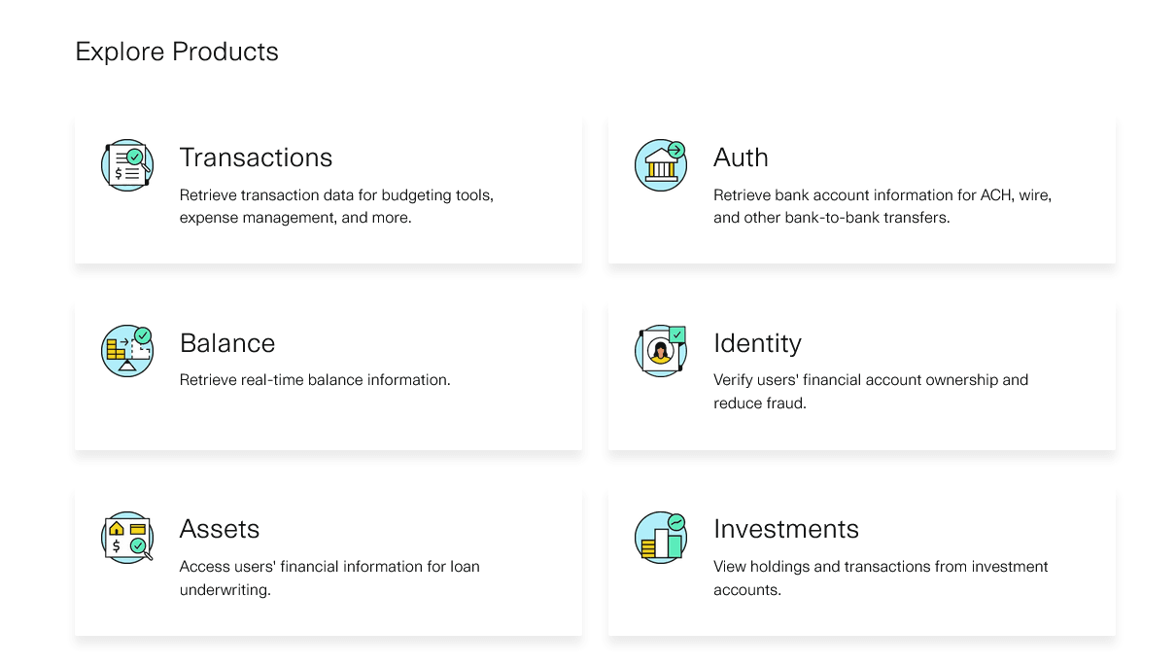The width and height of the screenshot is (1176, 666).
Task: Click empty area of the Balance card
Action: point(389,423)
